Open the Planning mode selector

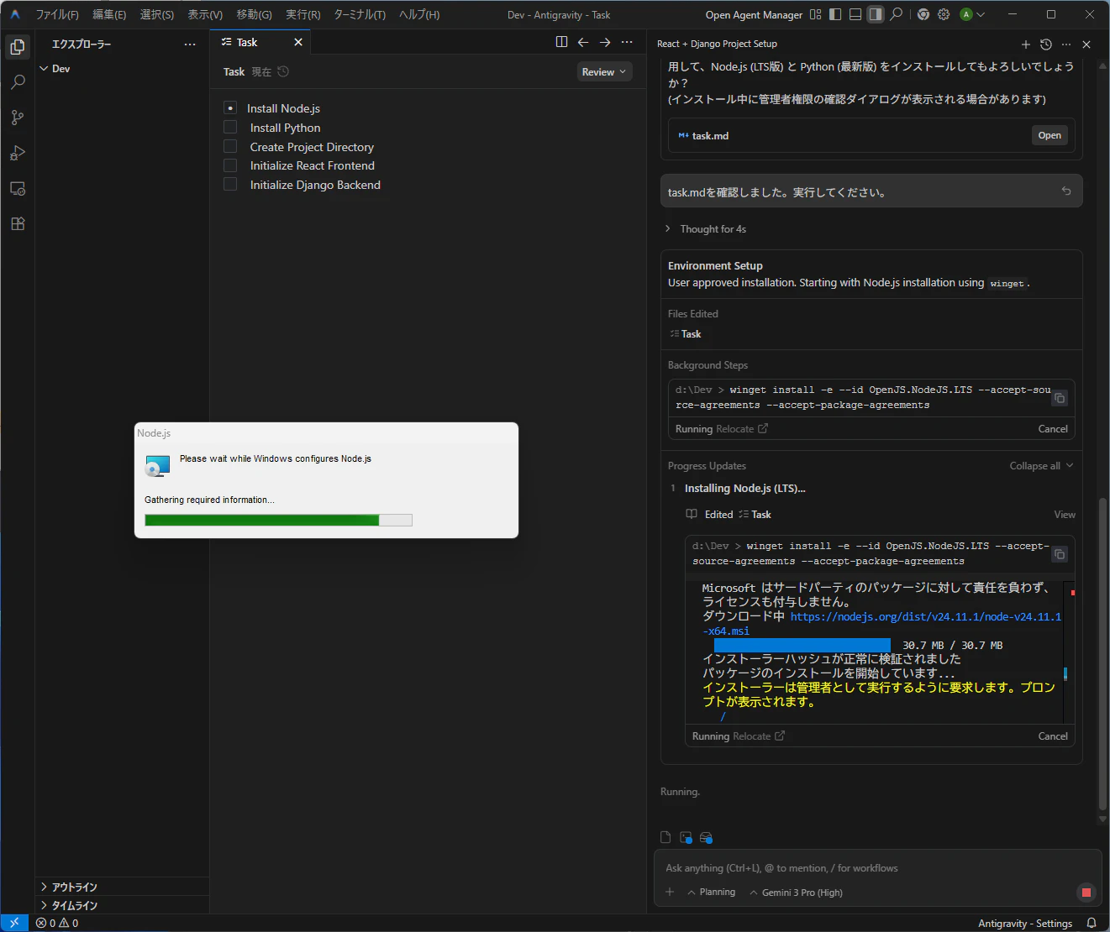pyautogui.click(x=711, y=893)
